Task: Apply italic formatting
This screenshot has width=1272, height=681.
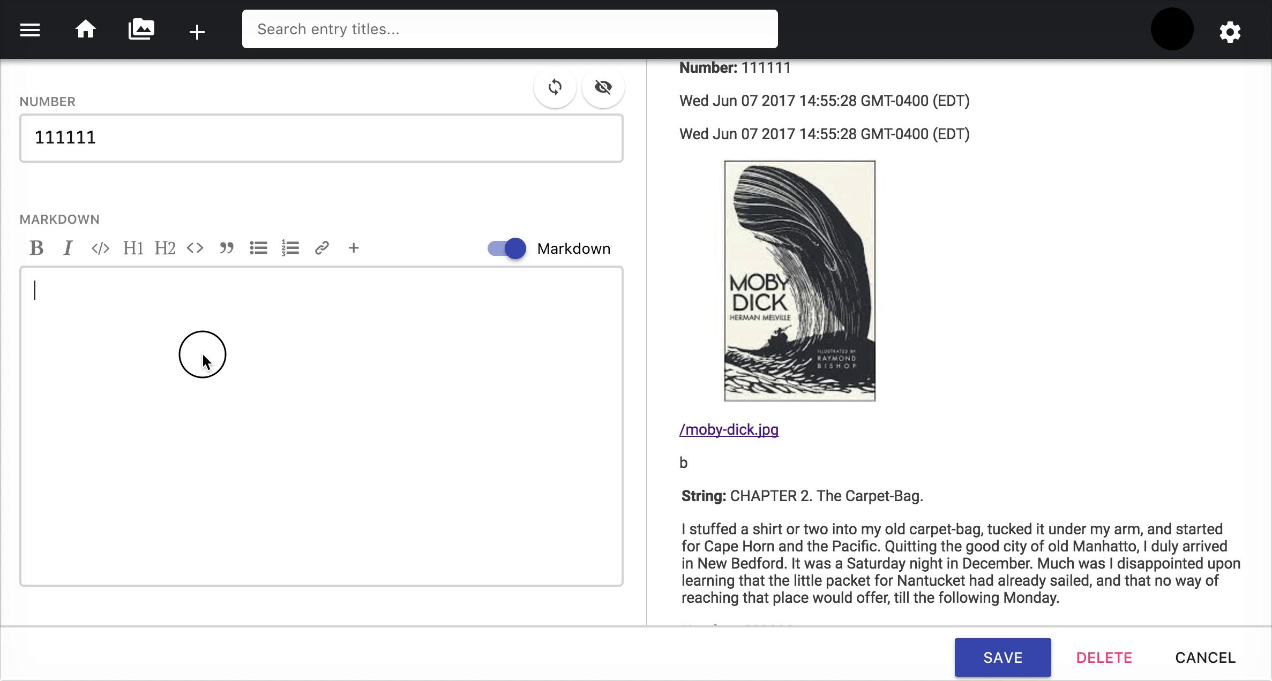Action: [x=68, y=247]
